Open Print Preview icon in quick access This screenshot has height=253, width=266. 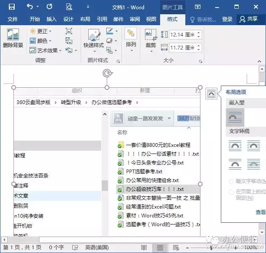tap(69, 7)
